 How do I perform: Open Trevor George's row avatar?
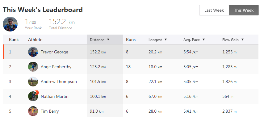[33, 52]
